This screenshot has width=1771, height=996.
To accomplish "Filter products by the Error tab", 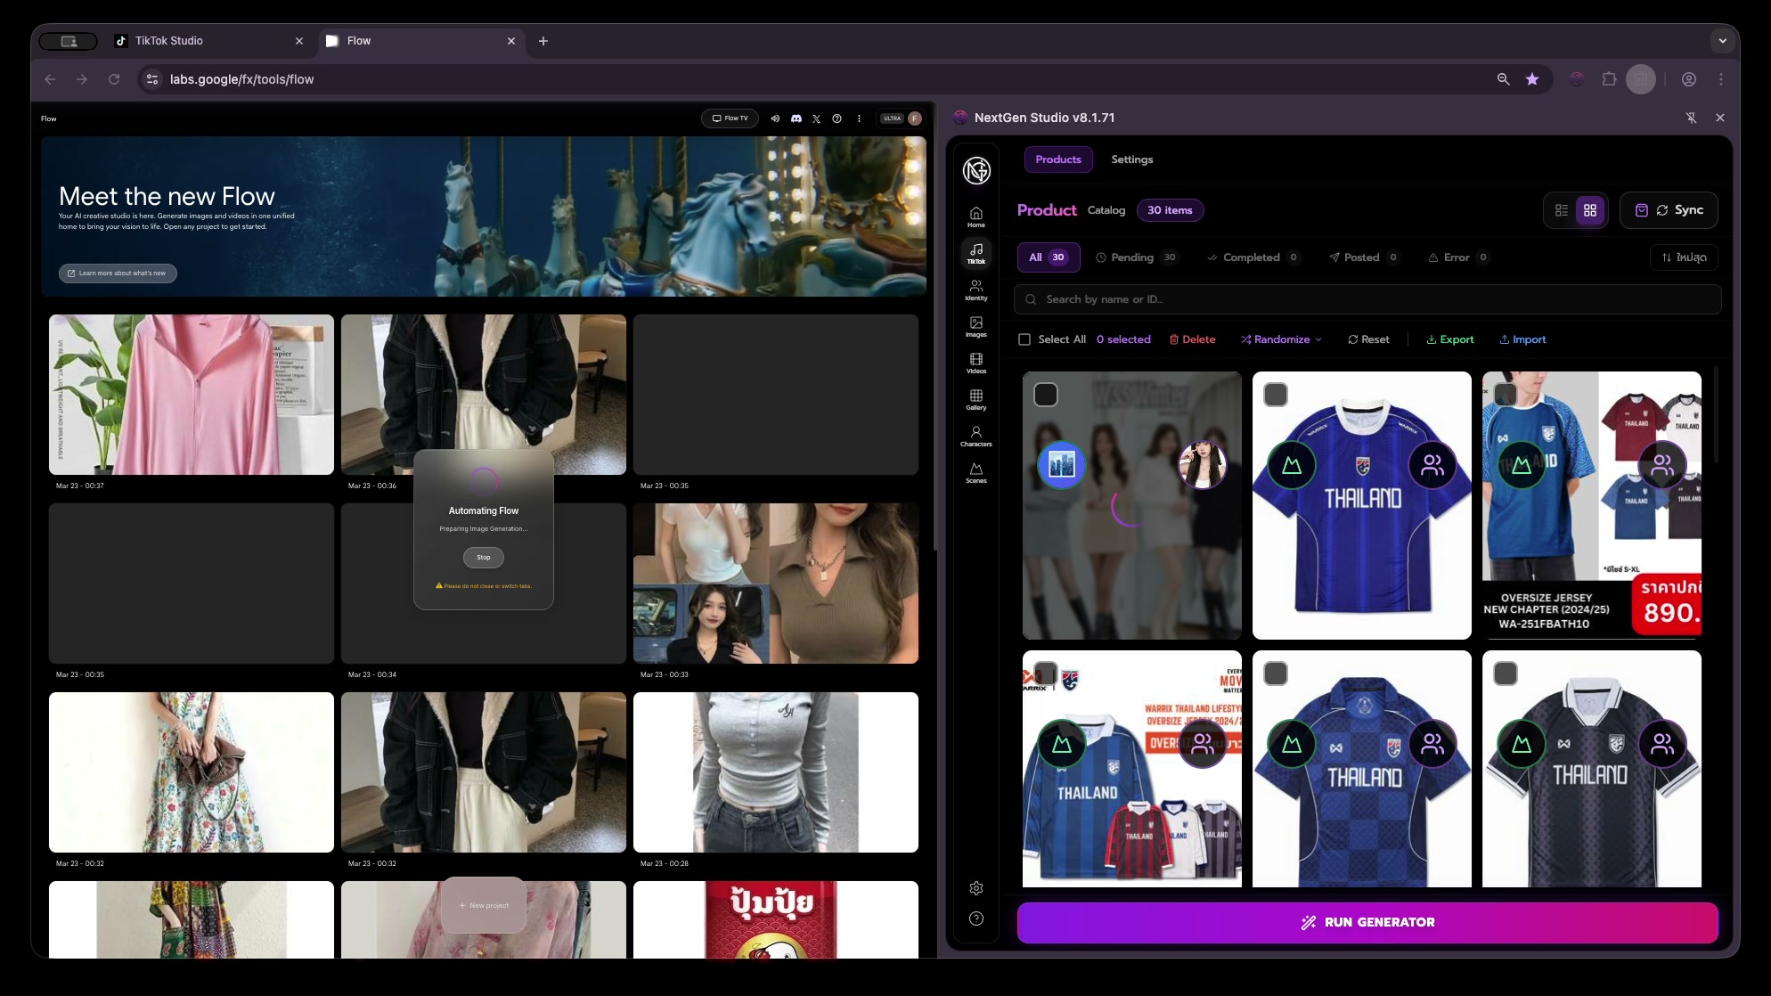I will tap(1458, 257).
